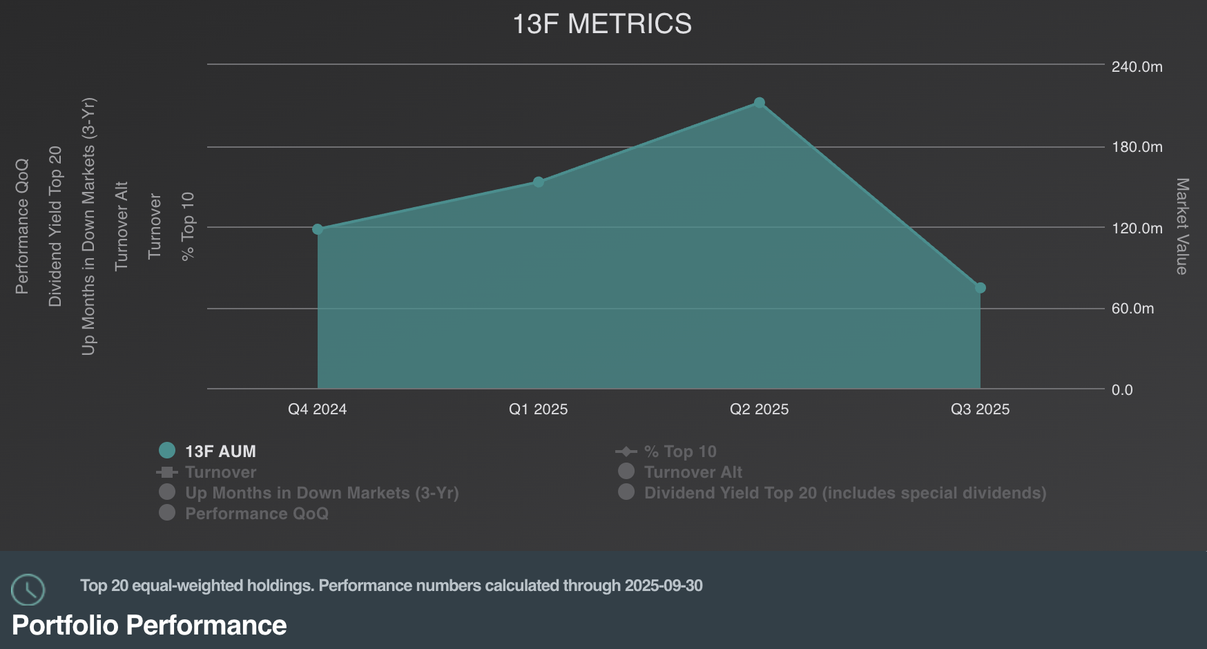Click the "Q2 2025" x-axis label
Screen dimensions: 1207x649
point(760,409)
